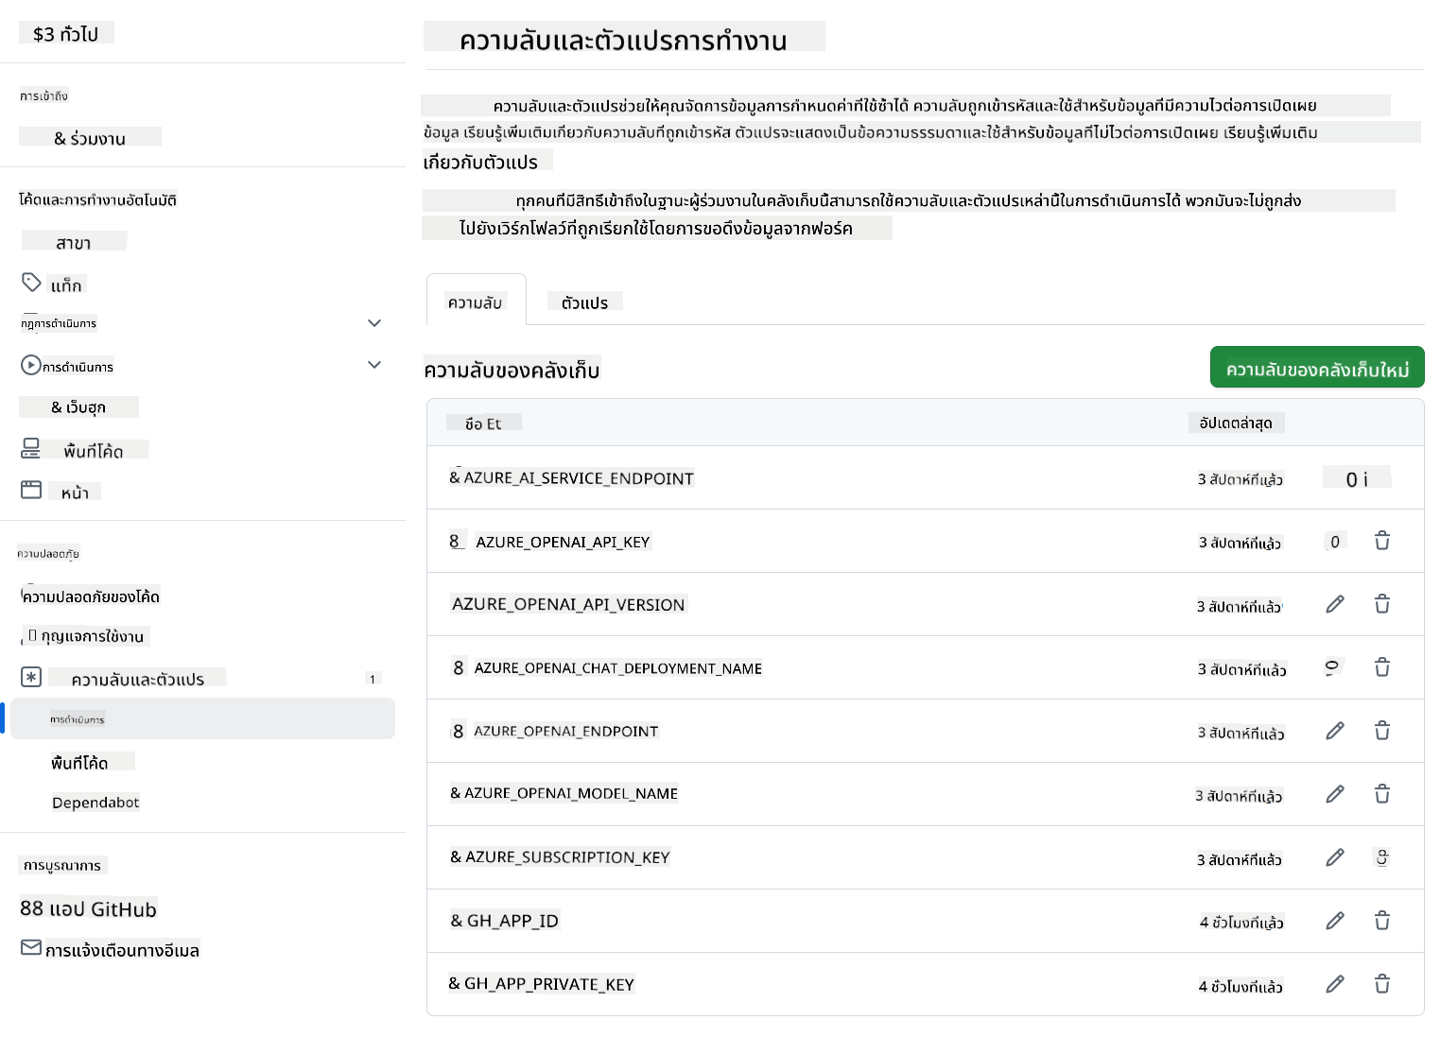Screen dimensions: 1440x1037
Task: Click the AZURE_SUBSCRIPTION_KEY secret name
Action: pyautogui.click(x=567, y=856)
